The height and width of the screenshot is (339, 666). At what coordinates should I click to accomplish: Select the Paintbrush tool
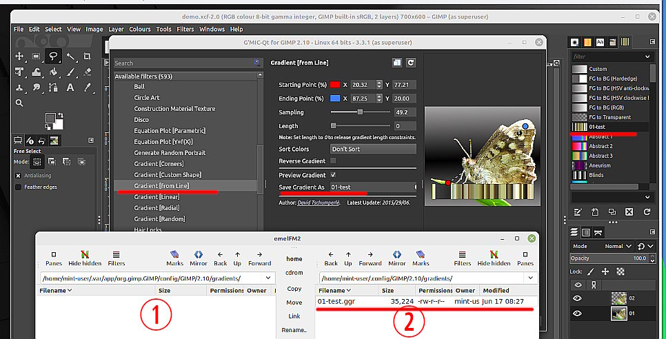click(70, 72)
